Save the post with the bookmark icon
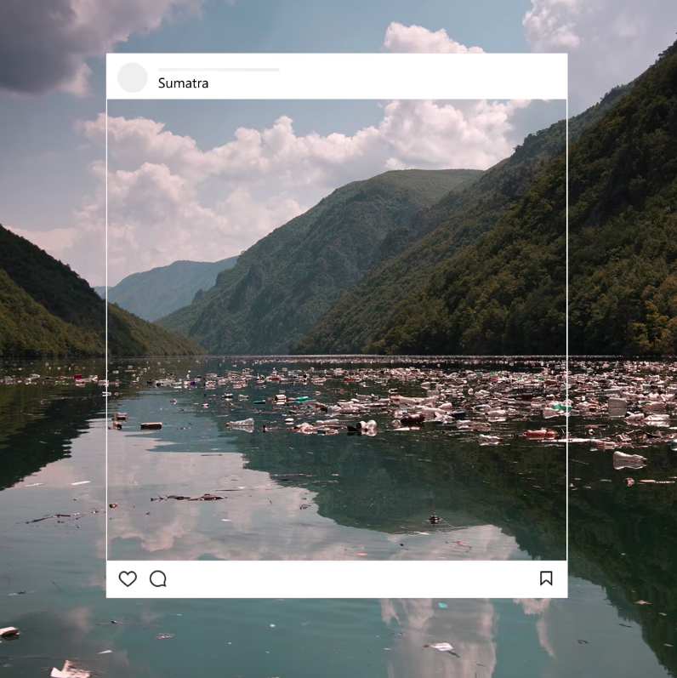The width and height of the screenshot is (677, 678). coord(546,578)
